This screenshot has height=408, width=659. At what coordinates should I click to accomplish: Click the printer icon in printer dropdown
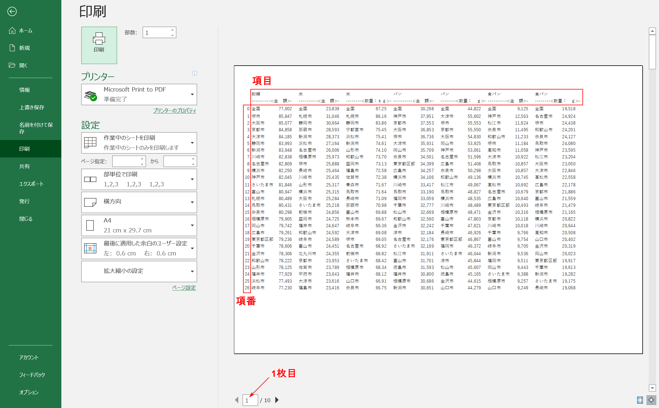(x=91, y=95)
